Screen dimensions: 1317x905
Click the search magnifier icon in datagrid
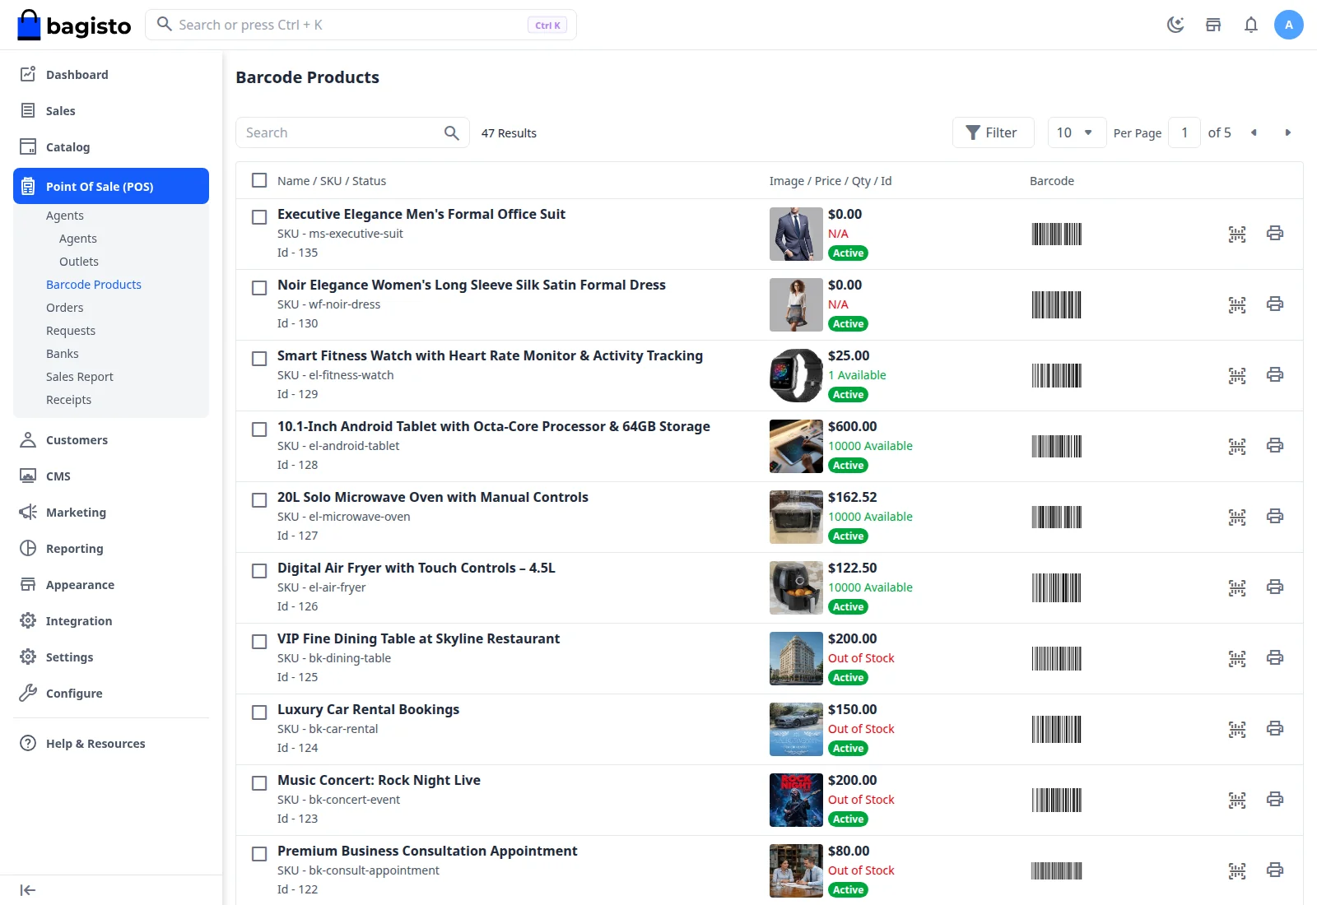click(x=452, y=132)
